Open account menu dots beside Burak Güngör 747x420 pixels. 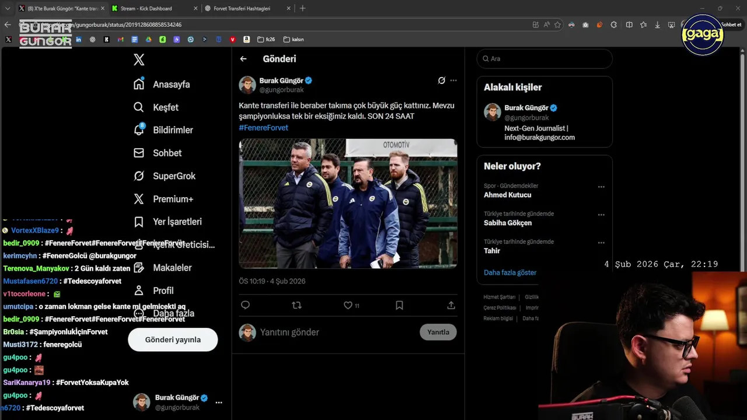coord(219,402)
